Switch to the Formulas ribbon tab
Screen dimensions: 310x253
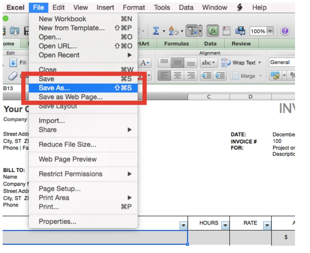[177, 44]
